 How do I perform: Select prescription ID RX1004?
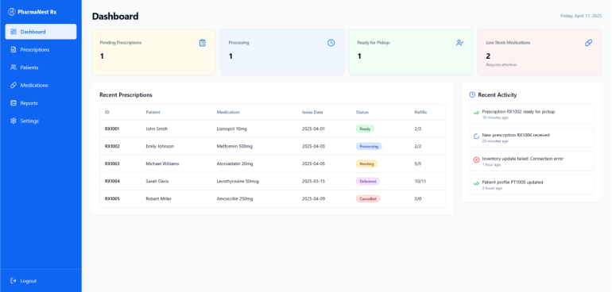112,181
